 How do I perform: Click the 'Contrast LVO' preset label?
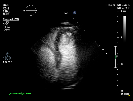11,19
